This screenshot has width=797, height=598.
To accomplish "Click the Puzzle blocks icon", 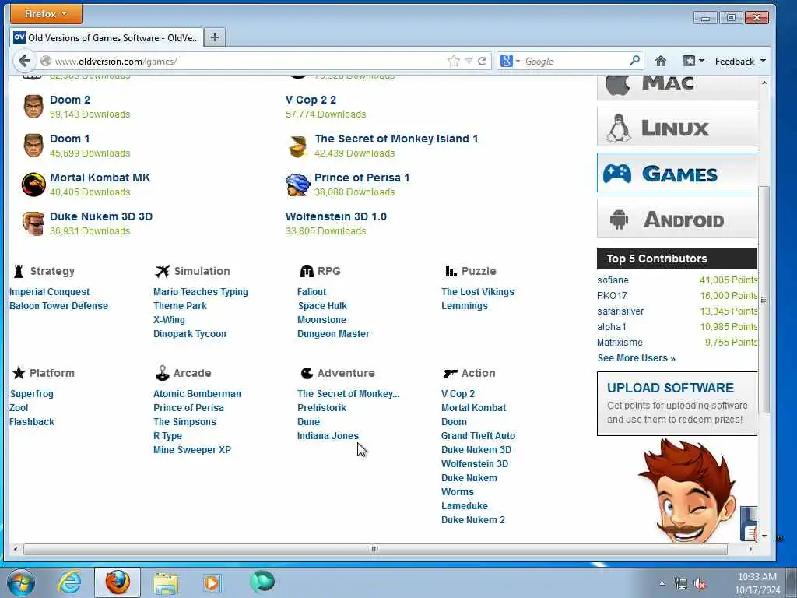I will click(x=451, y=271).
